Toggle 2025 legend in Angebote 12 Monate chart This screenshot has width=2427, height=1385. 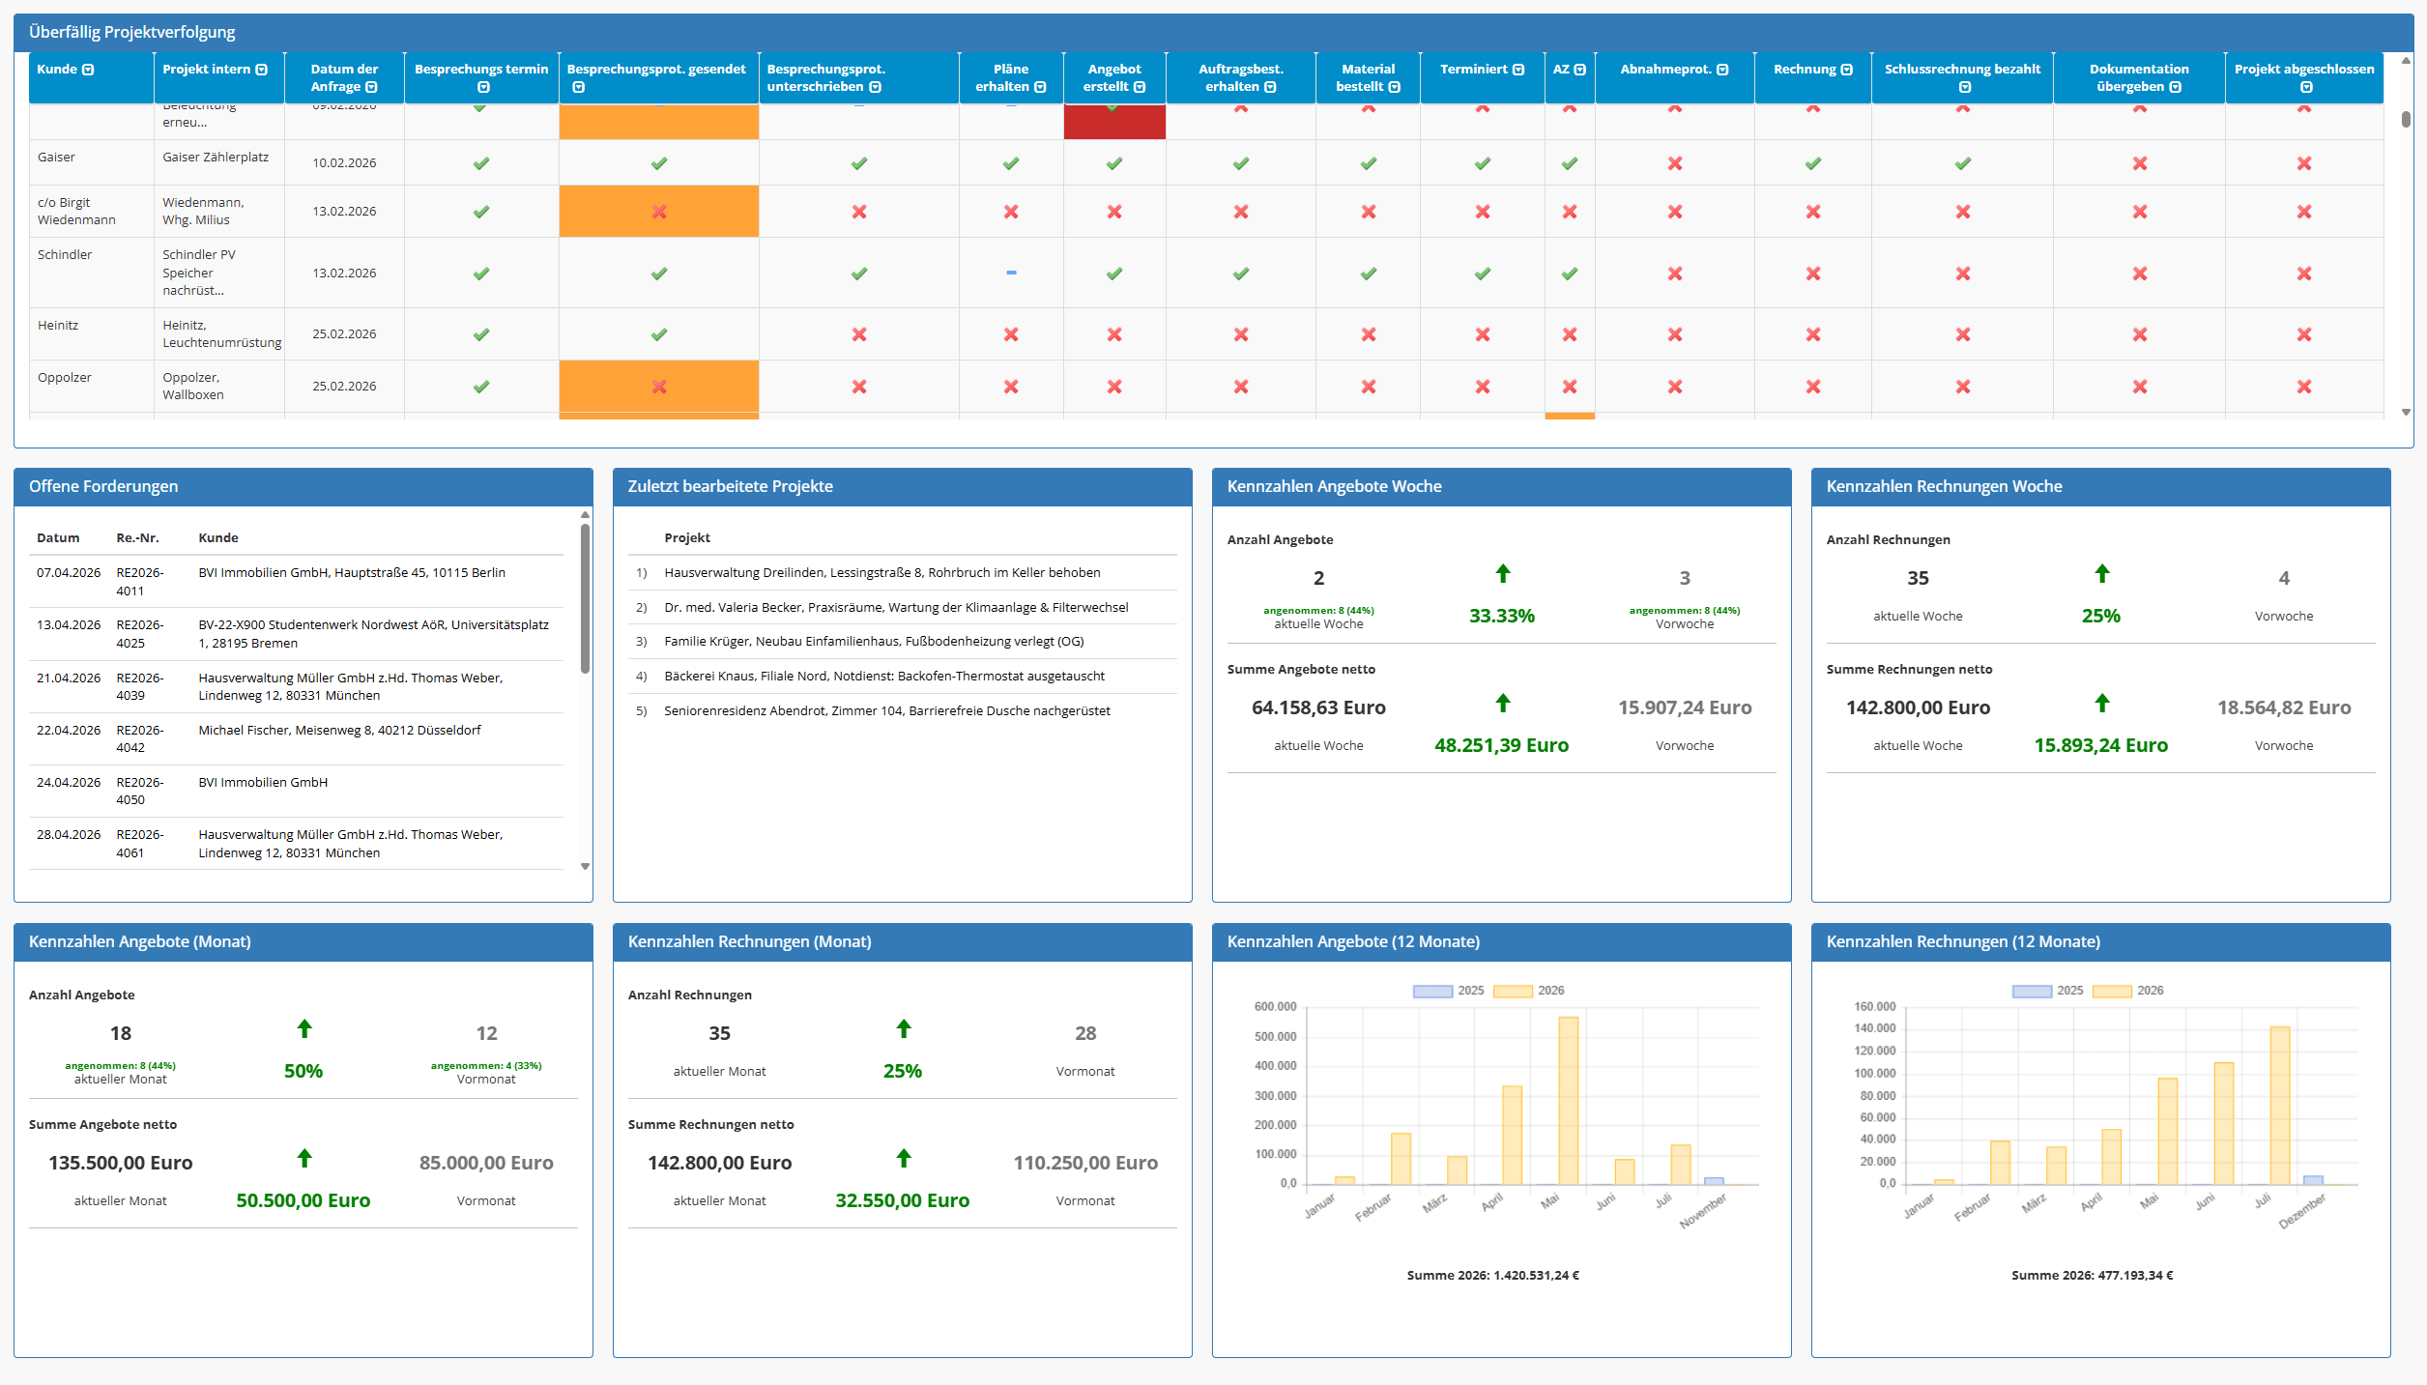pos(1447,991)
